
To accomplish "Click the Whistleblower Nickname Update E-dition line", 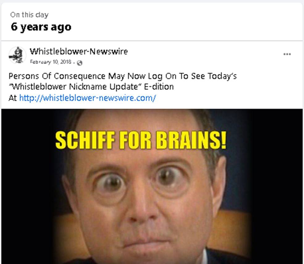I will 91,87.
